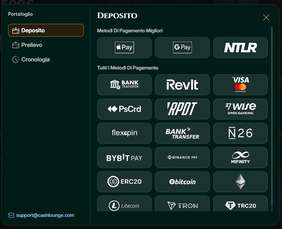Select MiFinity wallet payment
Viewport: 282px width, 229px height.
[240, 158]
